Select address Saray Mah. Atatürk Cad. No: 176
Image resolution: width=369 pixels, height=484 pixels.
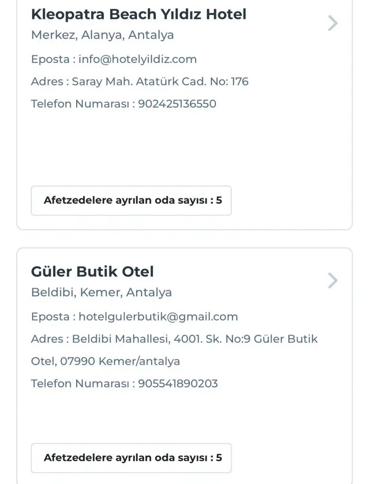pyautogui.click(x=160, y=82)
